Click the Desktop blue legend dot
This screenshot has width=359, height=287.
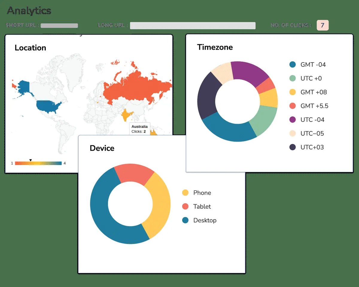[185, 220]
